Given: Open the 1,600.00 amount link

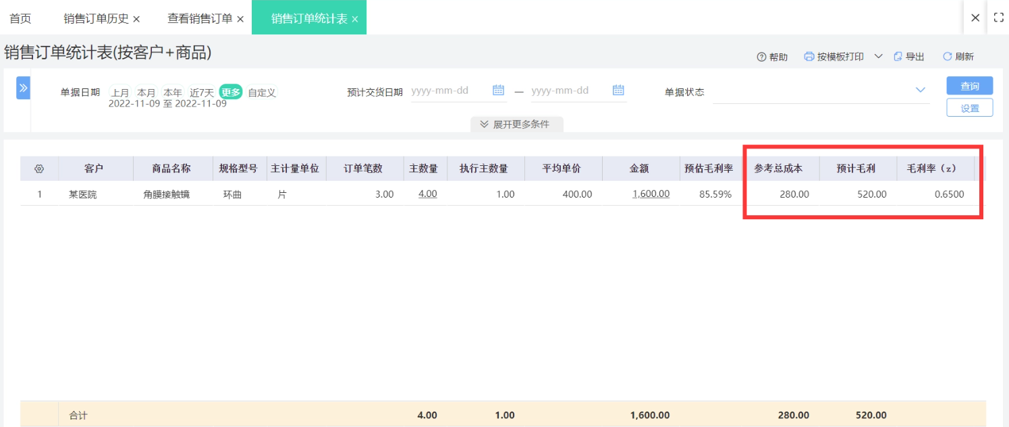Looking at the screenshot, I should tap(651, 194).
